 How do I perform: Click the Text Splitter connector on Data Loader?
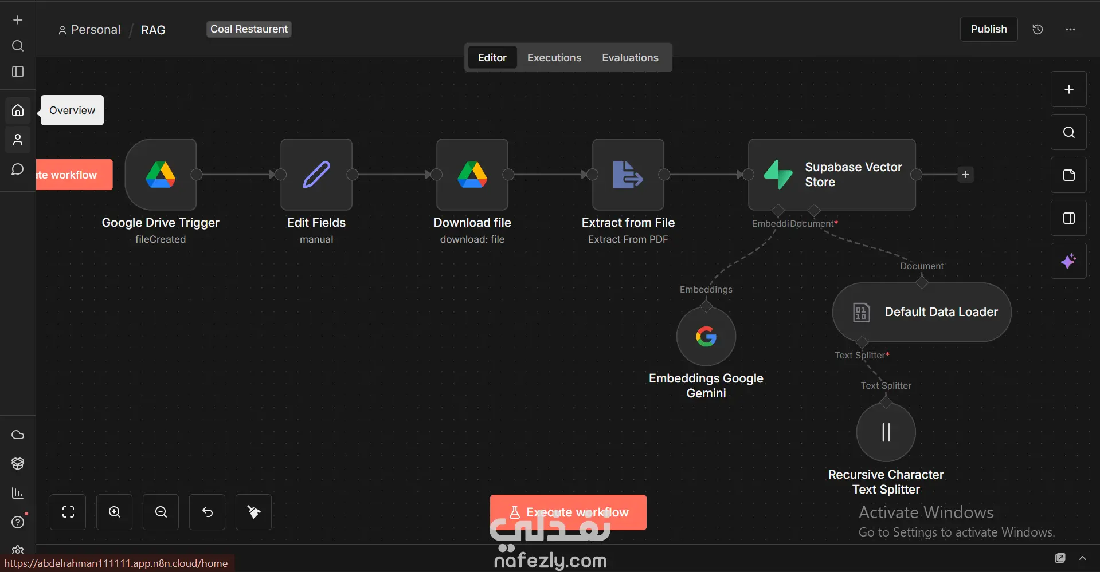[x=862, y=342]
